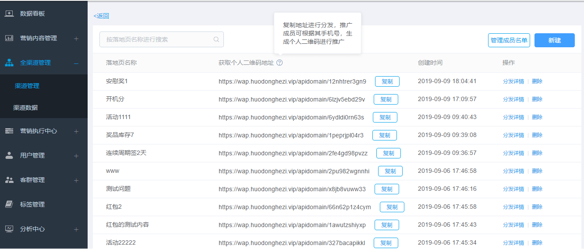Click the 客群管理 group icon
This screenshot has width=584, height=249.
click(9, 180)
